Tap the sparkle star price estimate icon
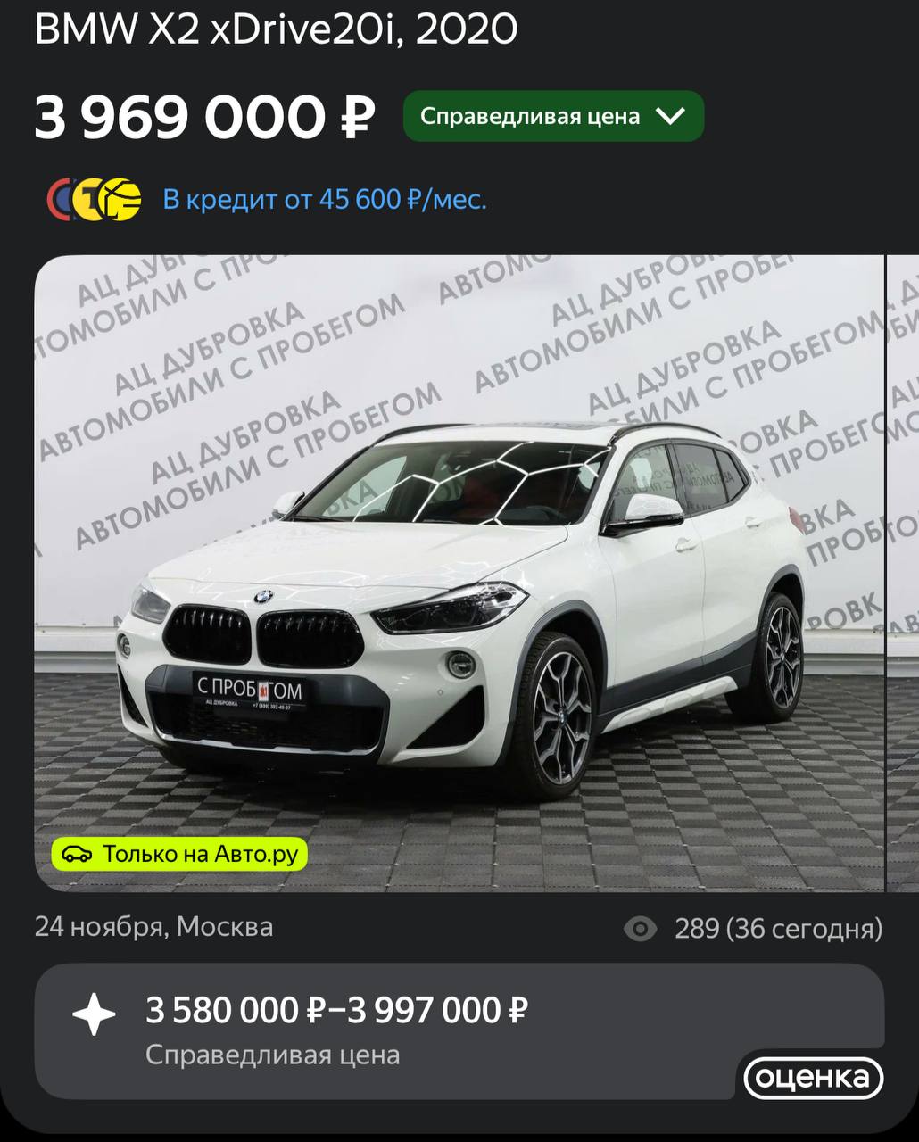 (x=94, y=1014)
